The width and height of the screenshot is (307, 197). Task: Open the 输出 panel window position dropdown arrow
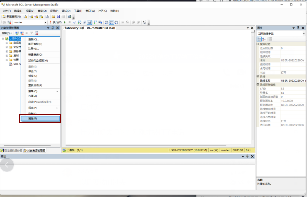(243, 156)
